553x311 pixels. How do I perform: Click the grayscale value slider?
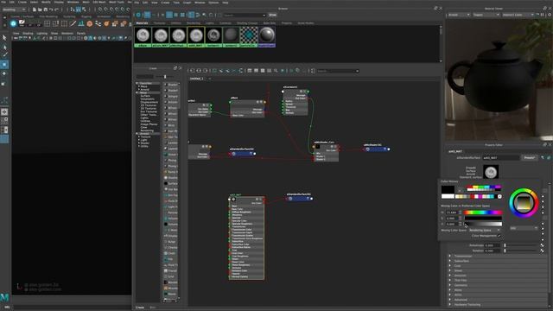coord(483,224)
